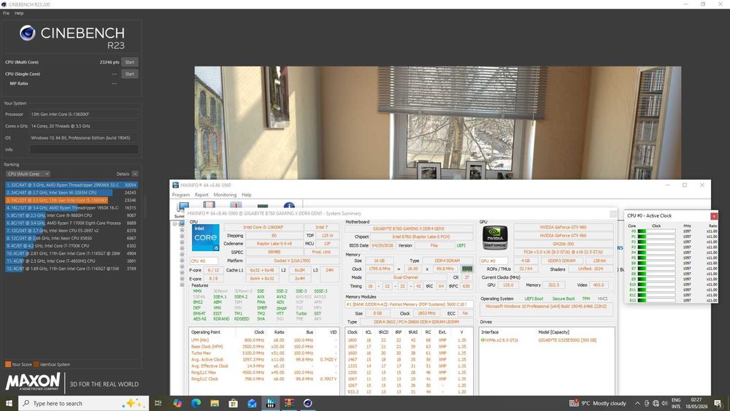Close the CPU #0 Active Clock window
This screenshot has width=730, height=411.
(x=714, y=216)
